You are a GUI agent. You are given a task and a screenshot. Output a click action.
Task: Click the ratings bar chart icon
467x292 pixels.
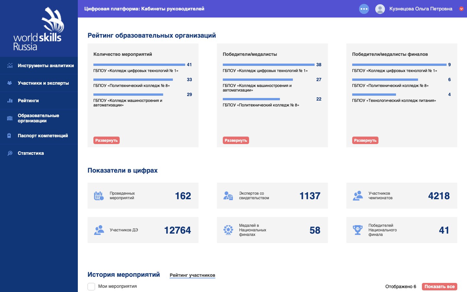(10, 101)
